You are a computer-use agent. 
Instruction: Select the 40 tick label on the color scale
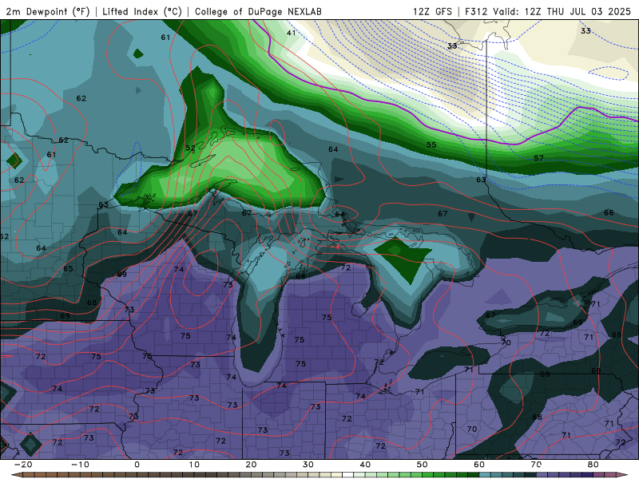tap(365, 465)
